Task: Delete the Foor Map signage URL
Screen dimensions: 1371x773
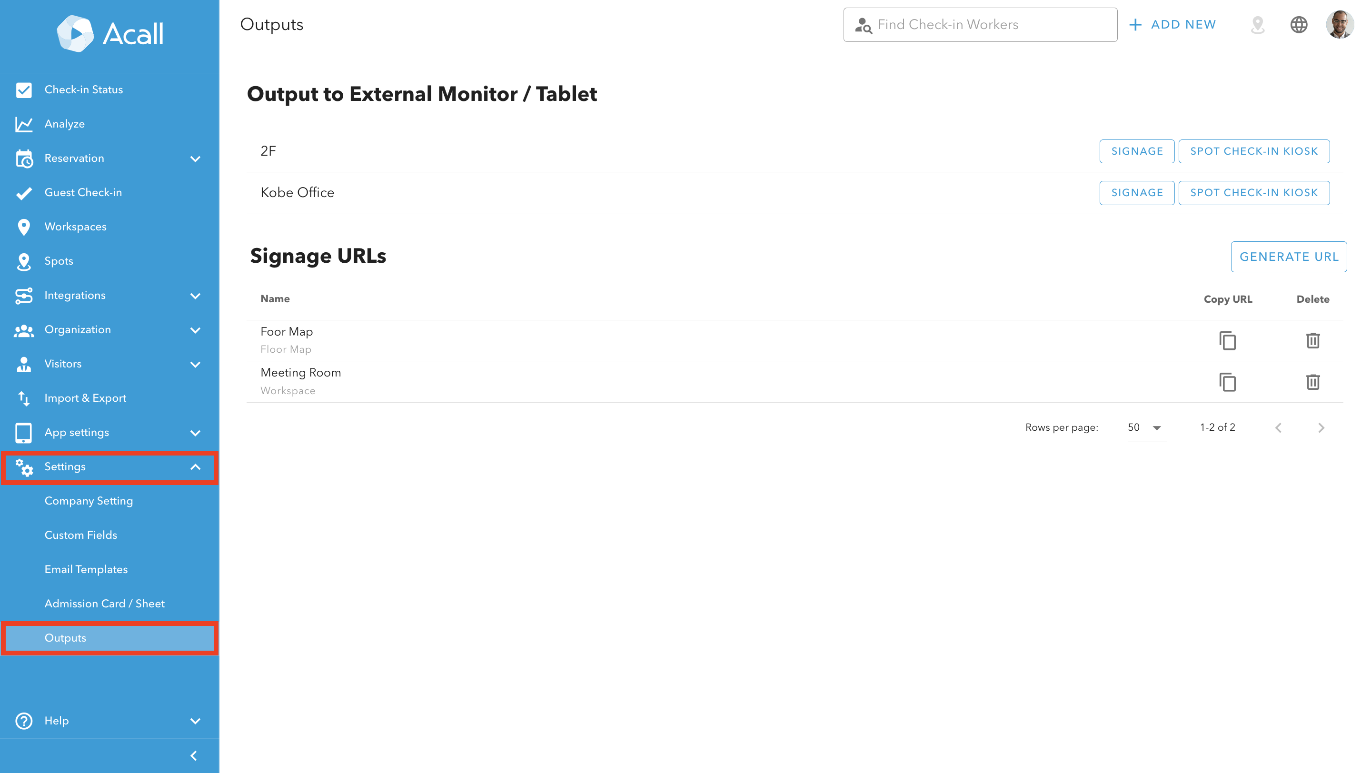Action: pos(1312,340)
